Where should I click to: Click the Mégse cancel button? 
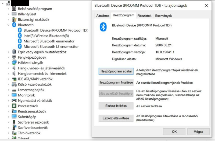[x=198, y=132]
